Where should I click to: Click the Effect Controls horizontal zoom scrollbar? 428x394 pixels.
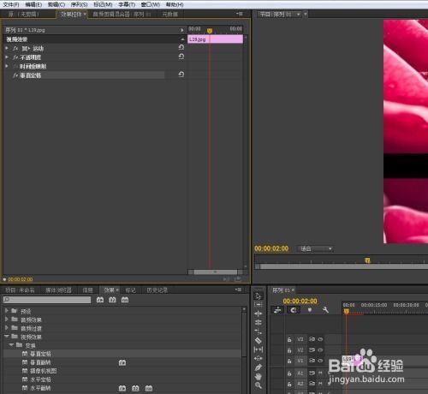click(x=215, y=272)
